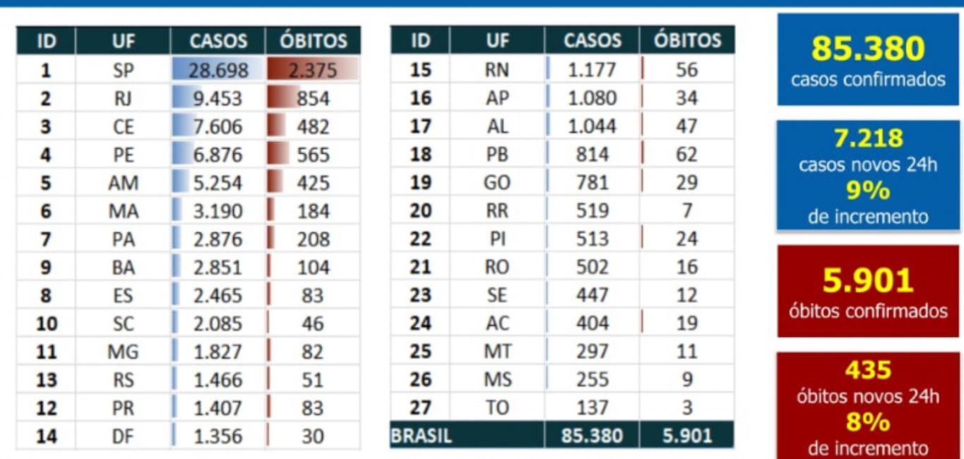Click the PE deaths value 565

(312, 155)
